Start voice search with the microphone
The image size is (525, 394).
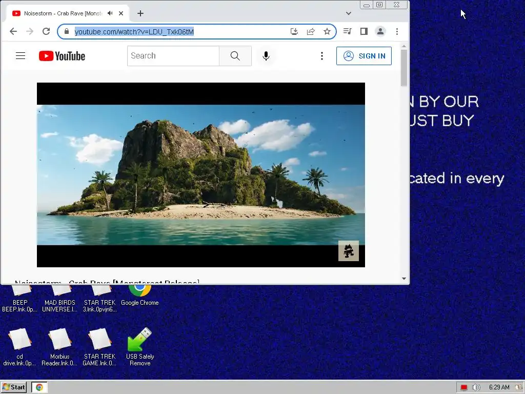(x=266, y=56)
